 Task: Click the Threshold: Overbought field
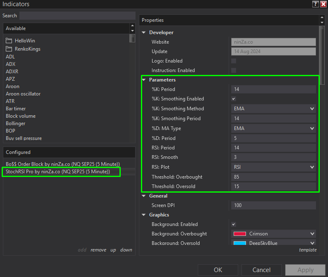click(274, 177)
